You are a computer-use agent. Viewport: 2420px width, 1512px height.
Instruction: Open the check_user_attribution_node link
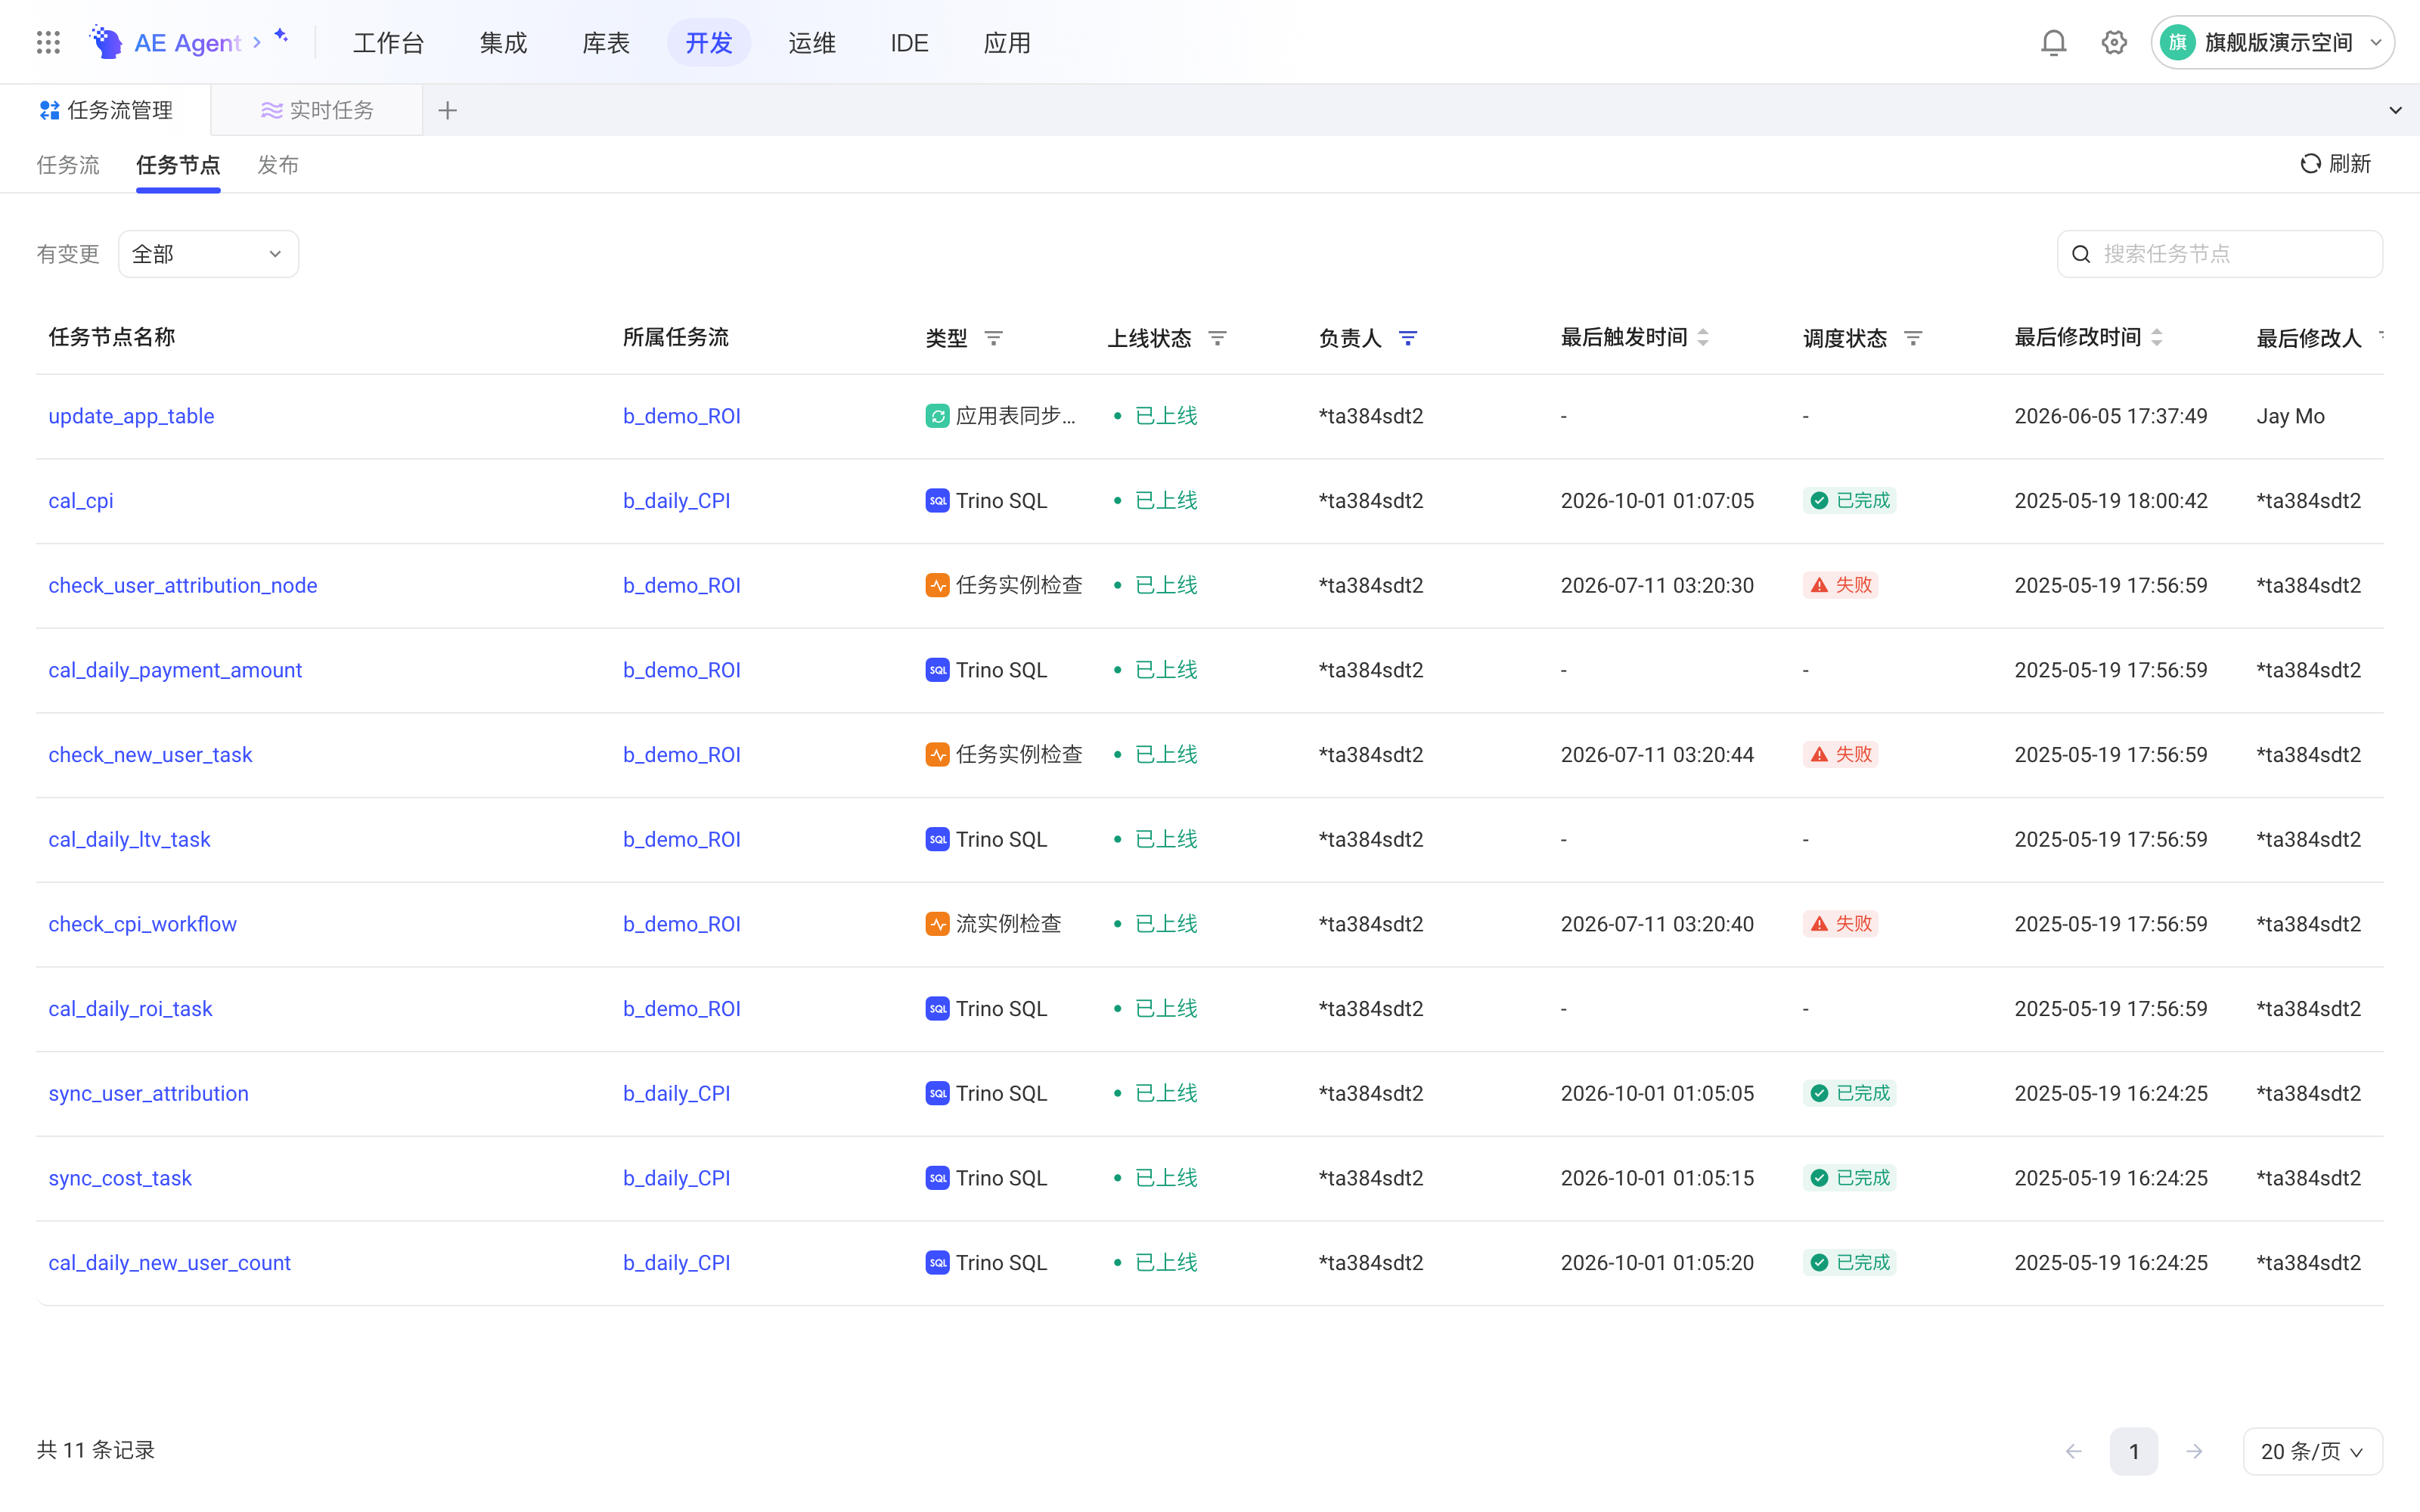pyautogui.click(x=183, y=585)
